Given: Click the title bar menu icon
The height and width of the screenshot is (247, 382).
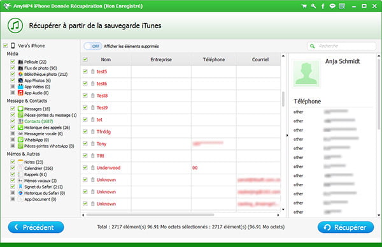Looking at the screenshot, I should tap(342, 6).
